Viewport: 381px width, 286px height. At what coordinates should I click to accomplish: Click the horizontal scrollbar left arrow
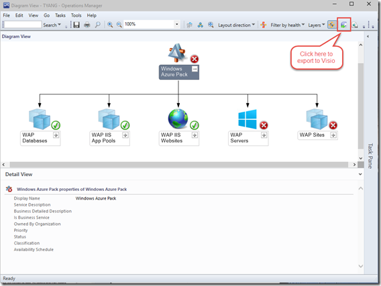(x=3, y=165)
